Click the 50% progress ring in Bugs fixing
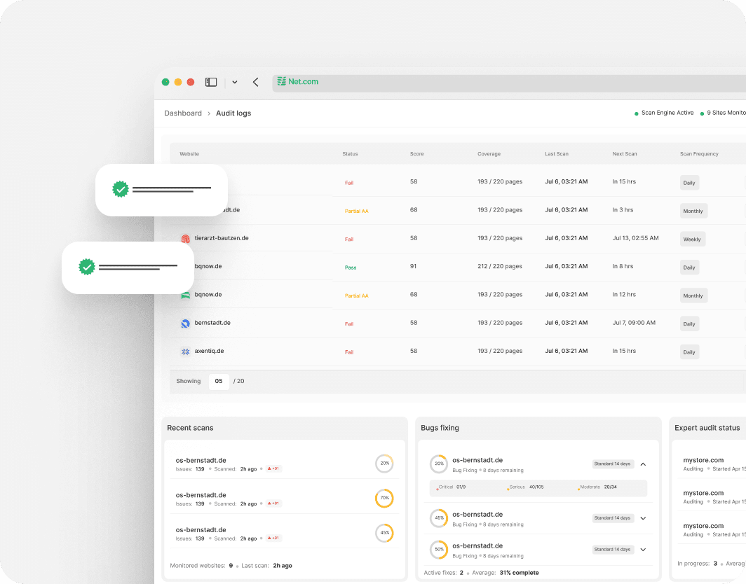This screenshot has height=584, width=746. (x=439, y=549)
